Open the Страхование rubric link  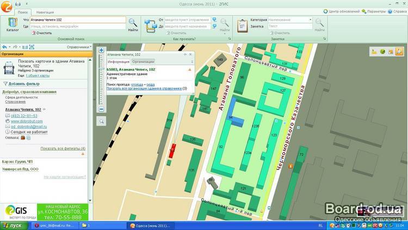(15, 102)
